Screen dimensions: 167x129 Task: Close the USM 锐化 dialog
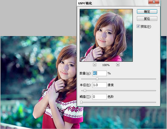(x=154, y=2)
